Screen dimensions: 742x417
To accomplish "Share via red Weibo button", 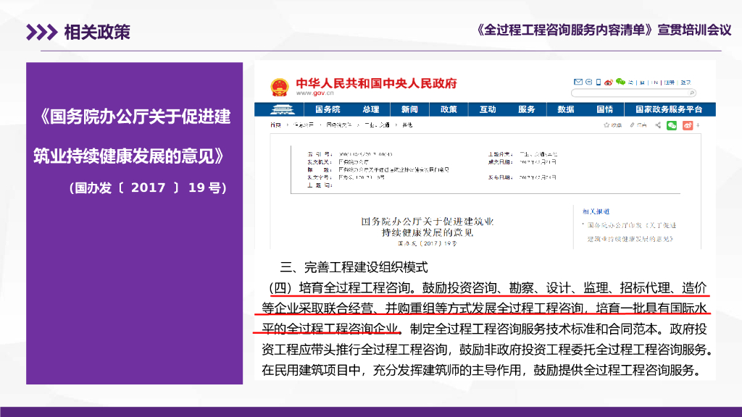I will pos(687,125).
